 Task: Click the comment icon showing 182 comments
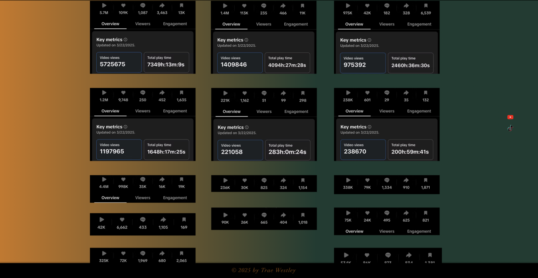pos(387,6)
